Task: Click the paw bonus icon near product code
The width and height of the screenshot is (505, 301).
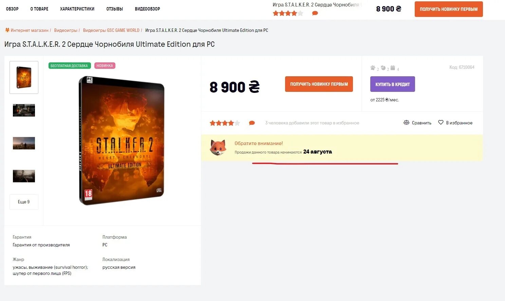Action: [373, 68]
